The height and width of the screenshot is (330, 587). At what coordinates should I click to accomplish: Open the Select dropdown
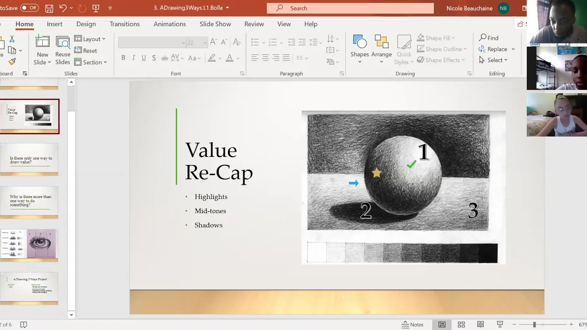493,60
